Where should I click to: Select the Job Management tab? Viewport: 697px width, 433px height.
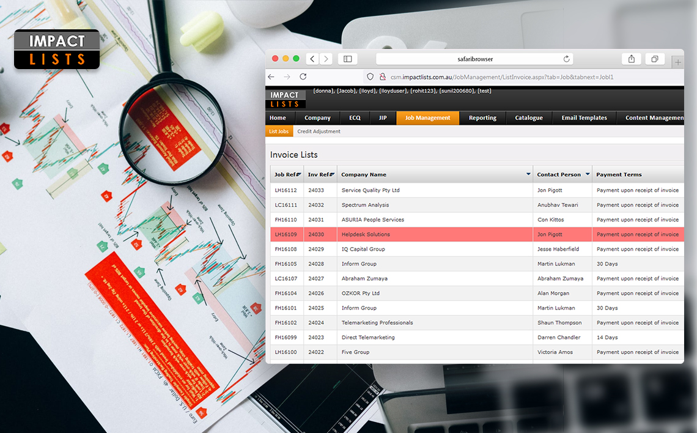pos(427,118)
